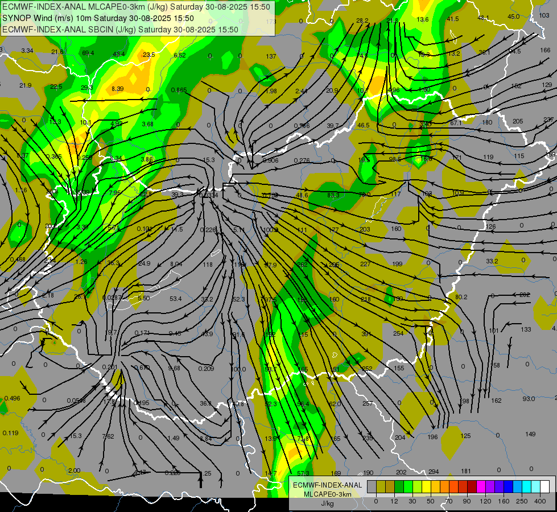Click the map value '0.865'

[179, 90]
